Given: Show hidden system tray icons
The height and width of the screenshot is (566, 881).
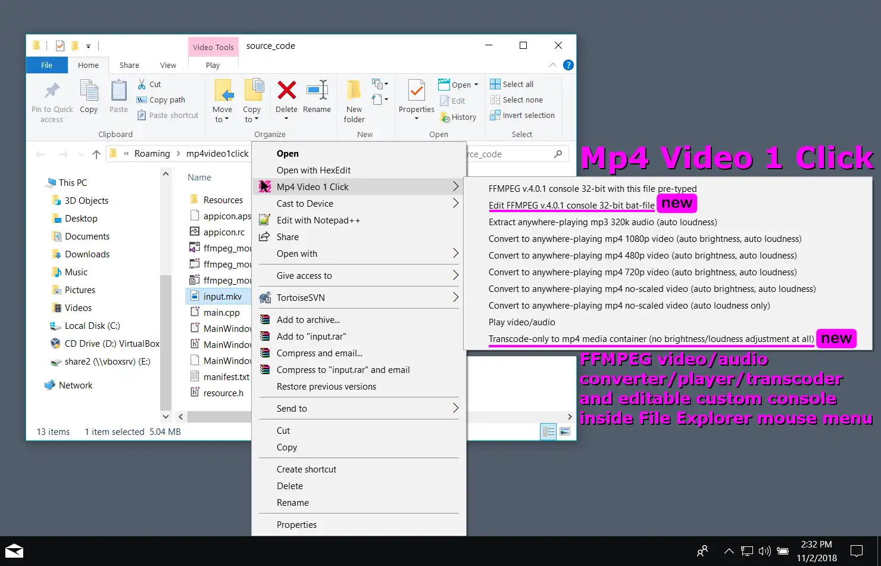Looking at the screenshot, I should (729, 551).
